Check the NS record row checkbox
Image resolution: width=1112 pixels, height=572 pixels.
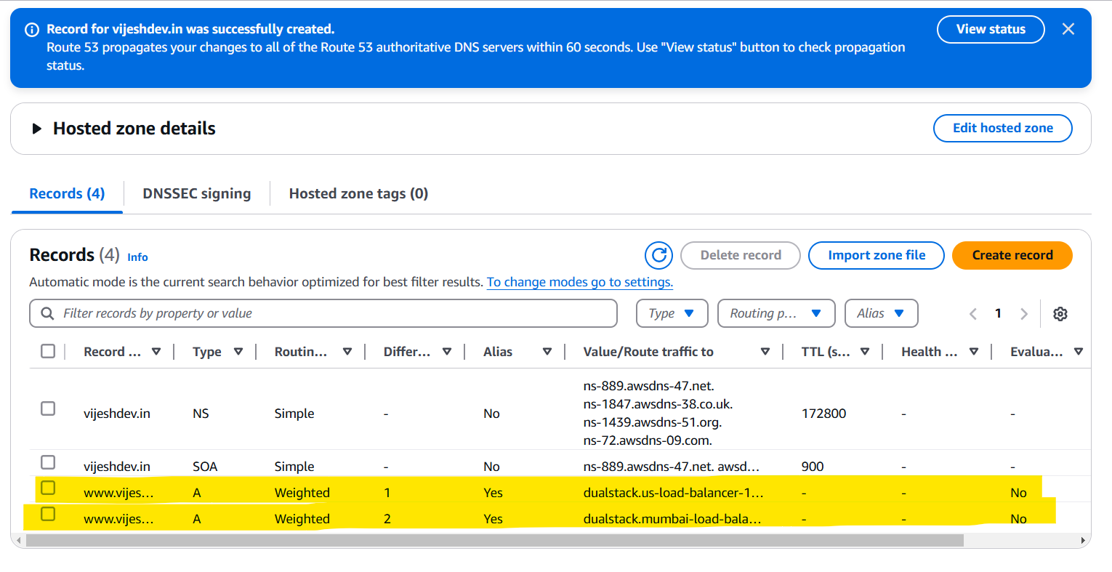point(47,408)
